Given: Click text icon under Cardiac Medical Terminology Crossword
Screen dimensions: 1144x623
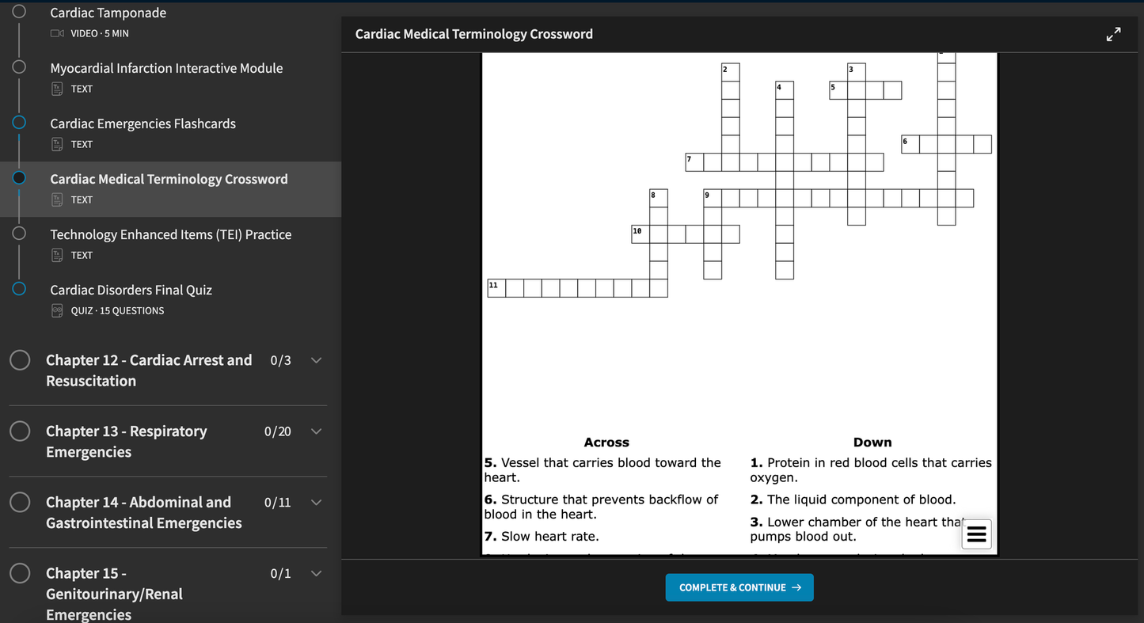Looking at the screenshot, I should pyautogui.click(x=57, y=199).
